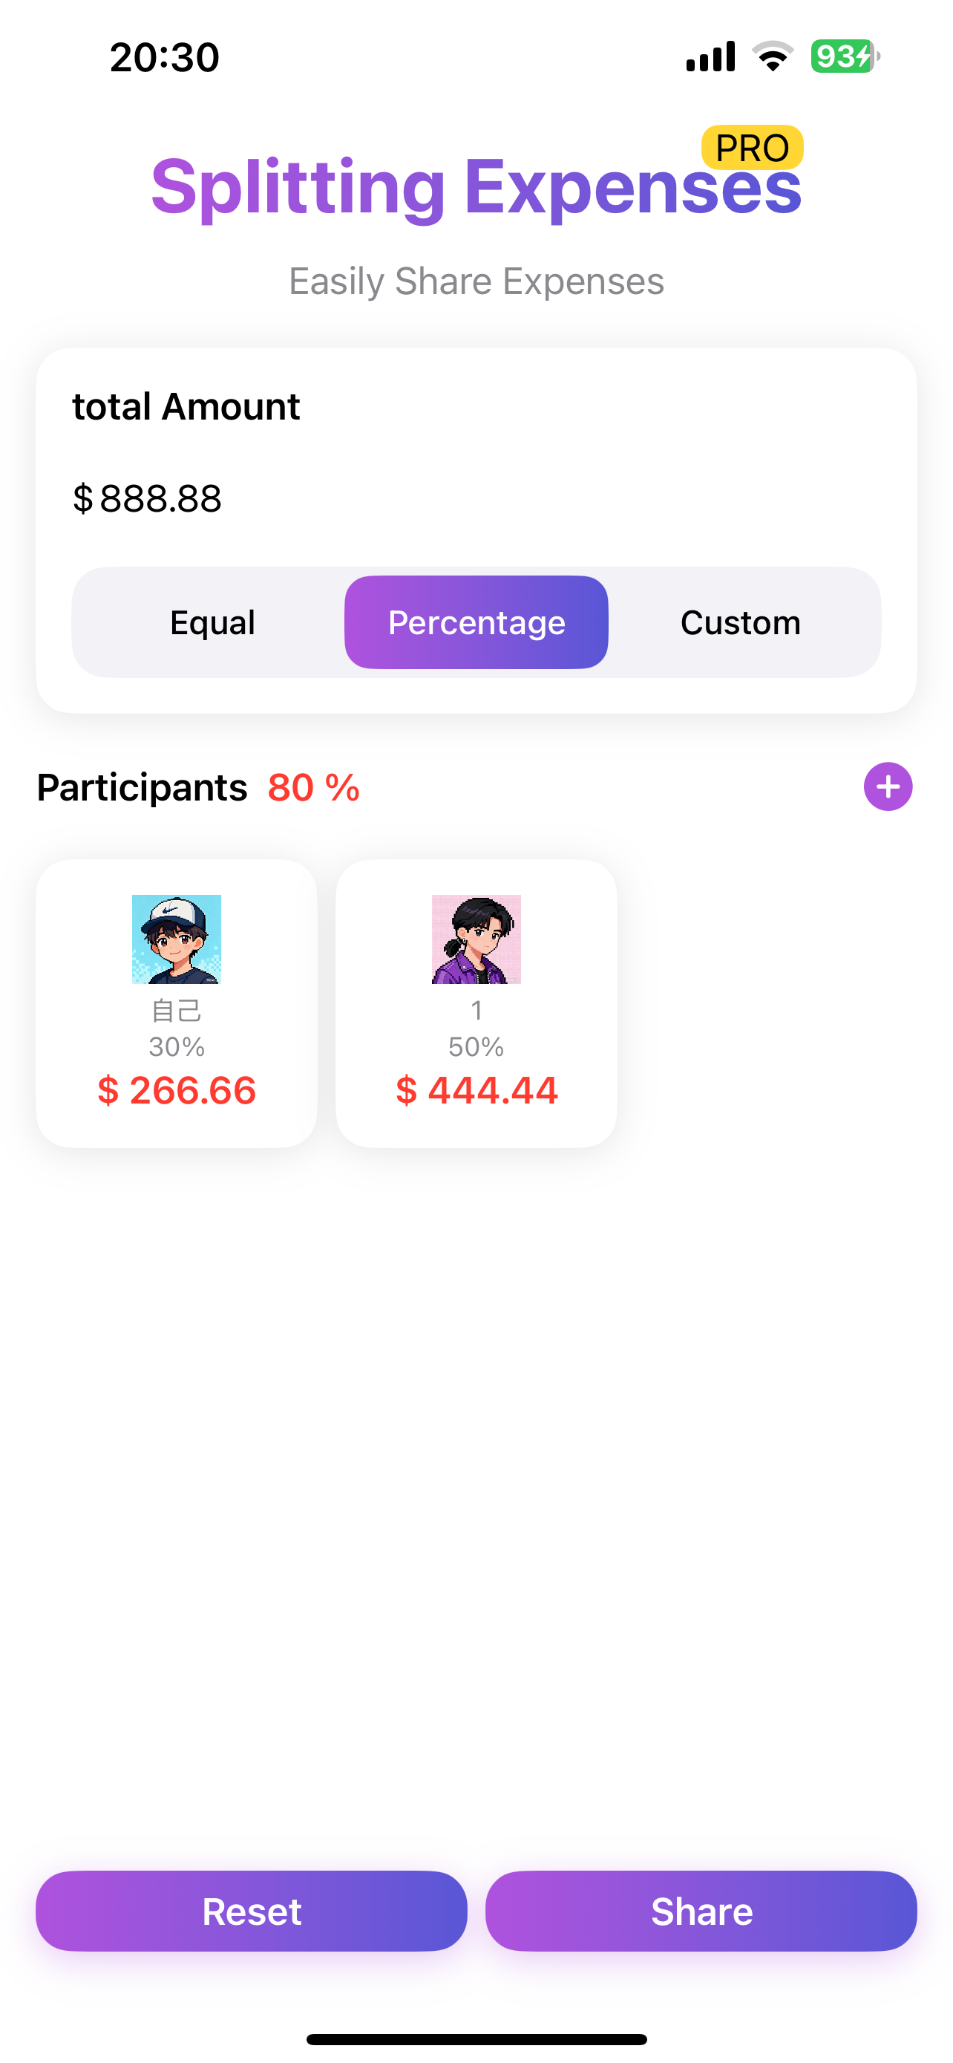The width and height of the screenshot is (953, 2063).
Task: Tap the Wi-Fi status icon
Action: click(772, 56)
